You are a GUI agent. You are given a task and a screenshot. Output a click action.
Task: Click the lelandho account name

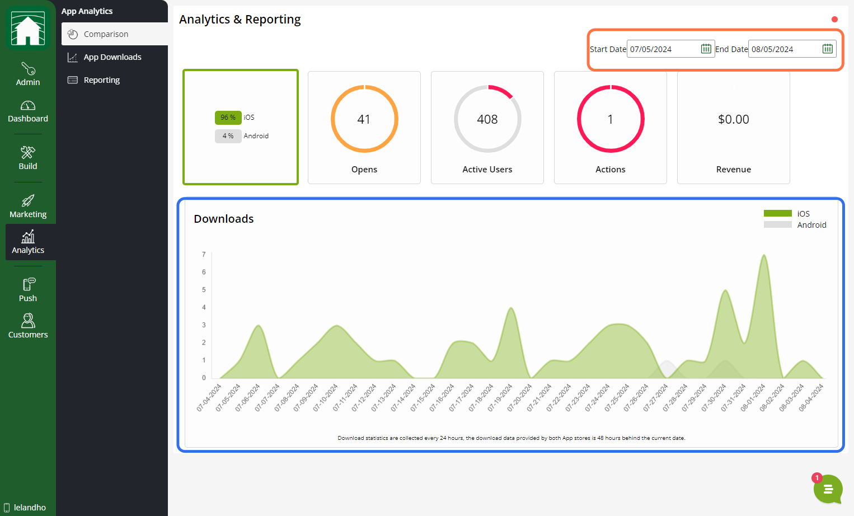30,508
